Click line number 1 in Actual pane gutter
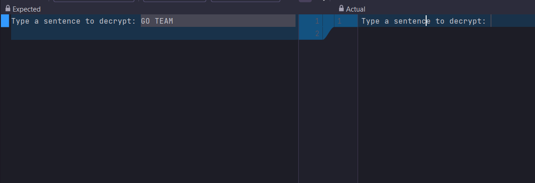This screenshot has height=183, width=535. (x=339, y=21)
